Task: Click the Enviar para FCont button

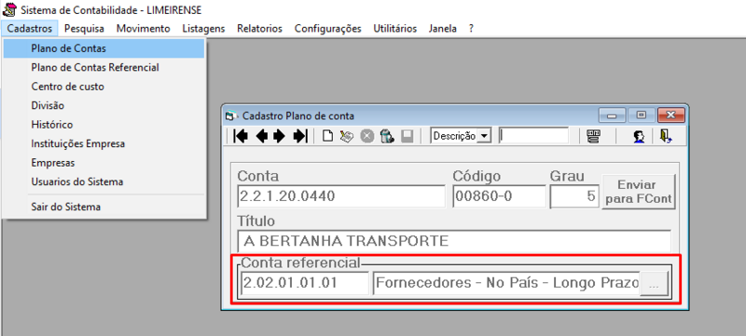Action: (639, 191)
